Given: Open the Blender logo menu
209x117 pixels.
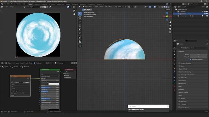Looking at the screenshot, I should [x=2, y=4].
